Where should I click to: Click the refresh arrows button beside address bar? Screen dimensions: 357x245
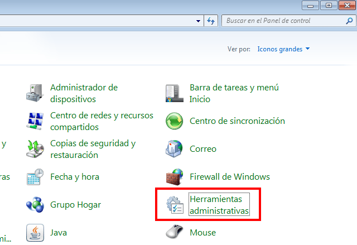point(211,21)
